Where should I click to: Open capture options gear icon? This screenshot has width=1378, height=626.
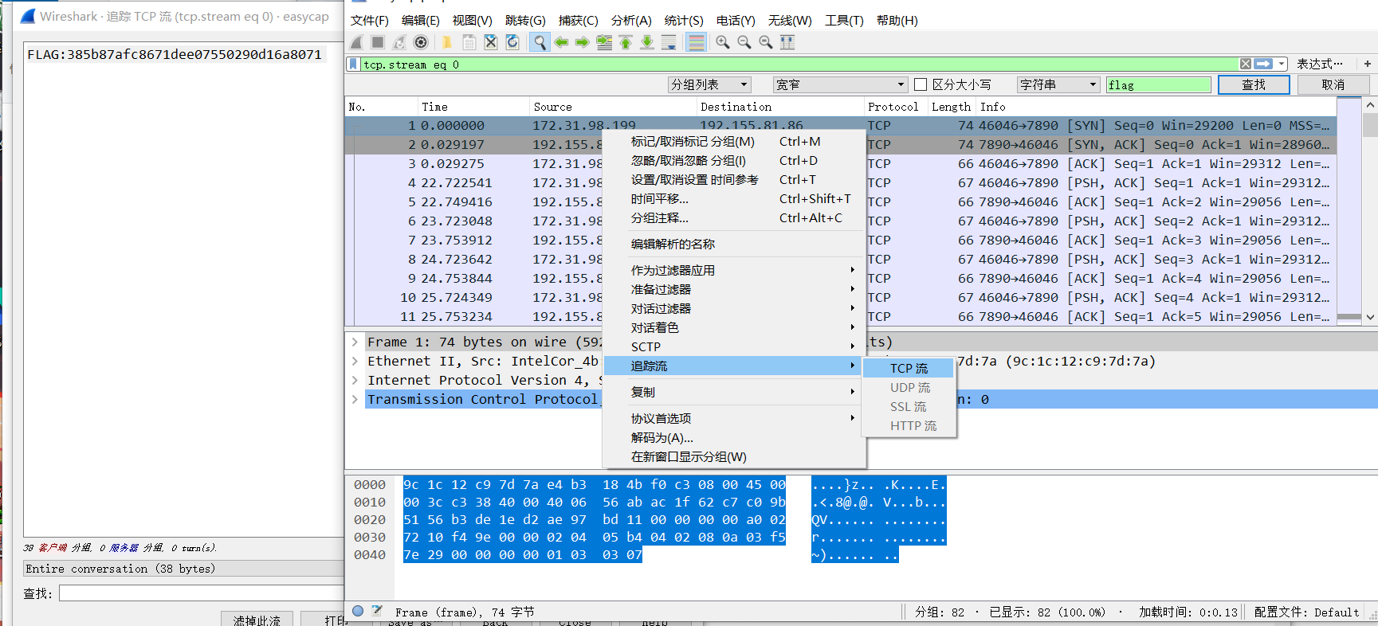(x=421, y=42)
